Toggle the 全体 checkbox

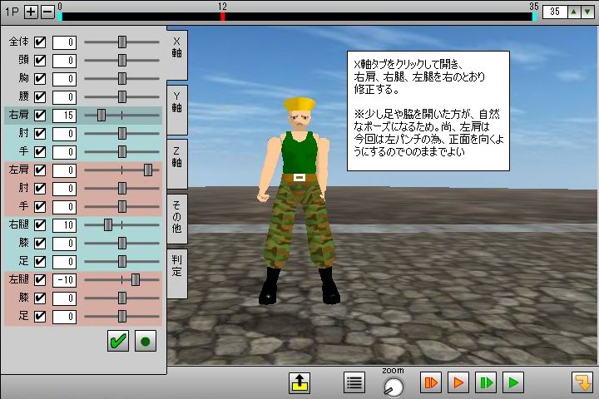point(40,42)
